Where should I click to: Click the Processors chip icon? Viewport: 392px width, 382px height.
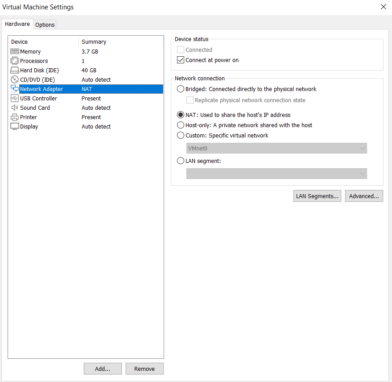(14, 61)
